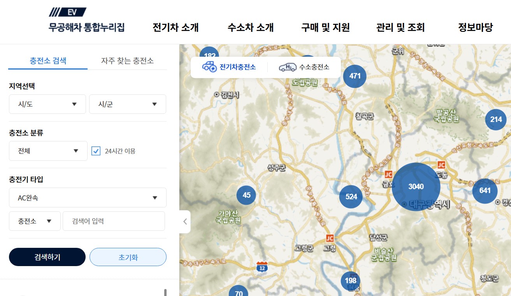Change the AC완속 charger type dropdown

point(88,197)
